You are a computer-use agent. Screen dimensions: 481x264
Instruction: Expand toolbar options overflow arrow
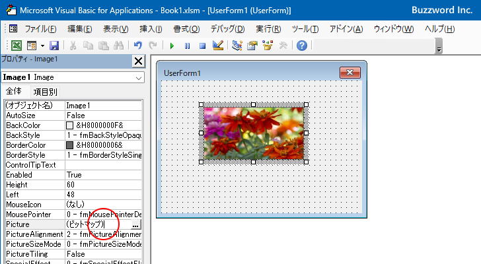pos(439,46)
